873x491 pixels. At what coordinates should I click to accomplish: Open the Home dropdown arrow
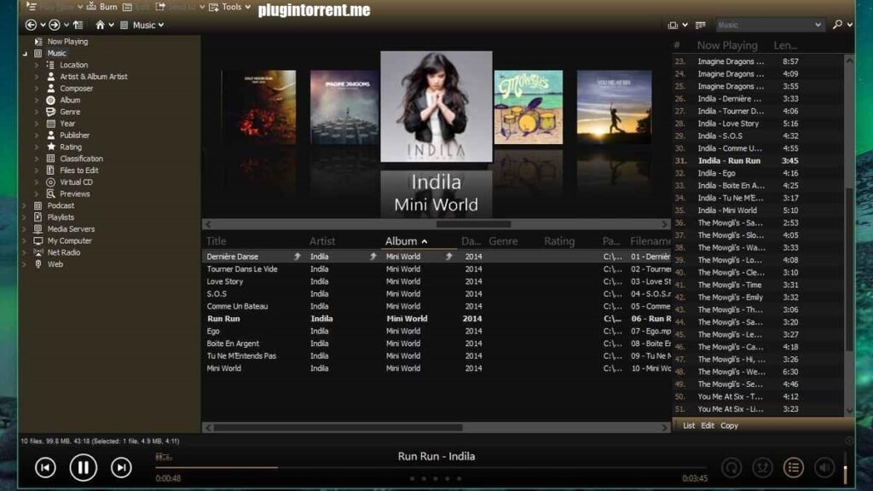(x=112, y=25)
